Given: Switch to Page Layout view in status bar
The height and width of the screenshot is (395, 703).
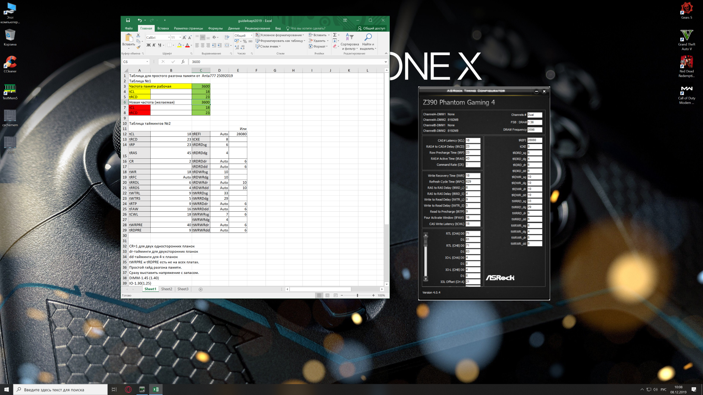Looking at the screenshot, I should [327, 296].
